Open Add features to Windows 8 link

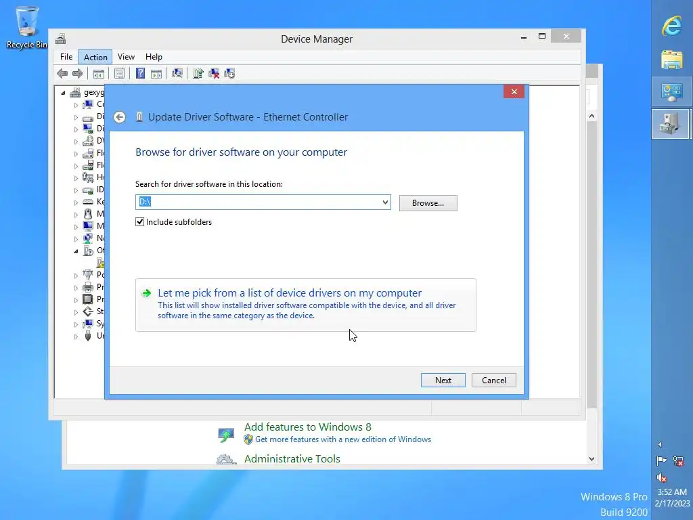point(308,427)
